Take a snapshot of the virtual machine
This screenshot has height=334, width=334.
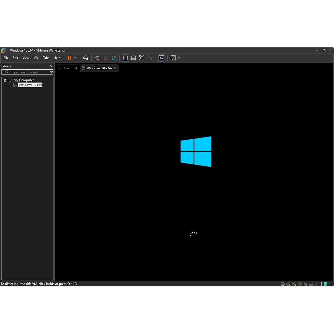(97, 58)
